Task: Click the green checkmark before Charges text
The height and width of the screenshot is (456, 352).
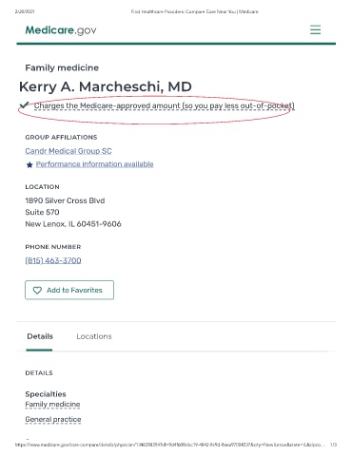Action: point(24,104)
